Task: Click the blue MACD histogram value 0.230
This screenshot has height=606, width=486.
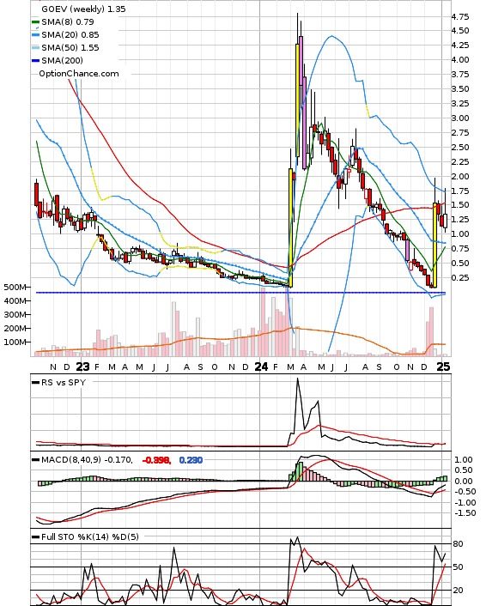Action: pyautogui.click(x=191, y=460)
